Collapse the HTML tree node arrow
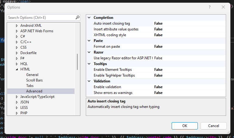The image size is (234, 138). 17,69
